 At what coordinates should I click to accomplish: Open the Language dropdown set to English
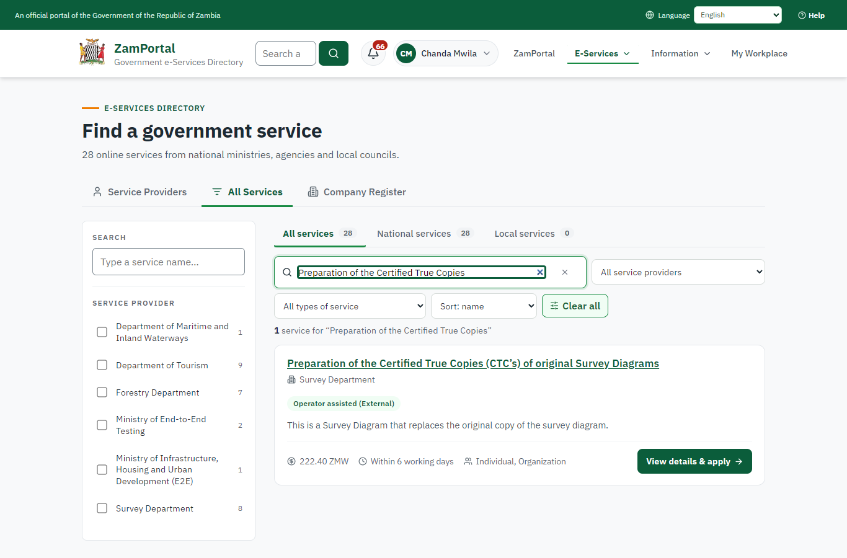point(738,15)
